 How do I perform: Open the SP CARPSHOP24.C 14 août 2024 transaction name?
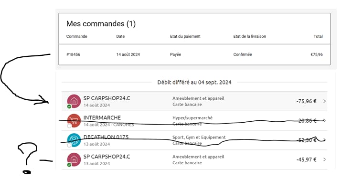[107, 98]
